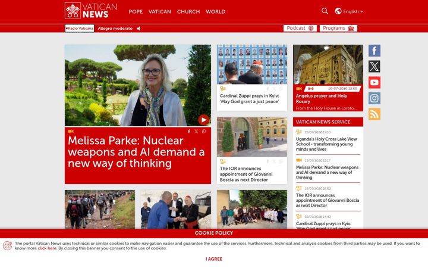The width and height of the screenshot is (428, 268).
Task: Click the hikers with backpacks photo
Action: pyautogui.click(x=100, y=210)
